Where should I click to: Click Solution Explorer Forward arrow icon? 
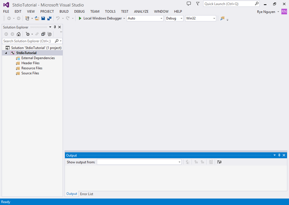pyautogui.click(x=12, y=34)
